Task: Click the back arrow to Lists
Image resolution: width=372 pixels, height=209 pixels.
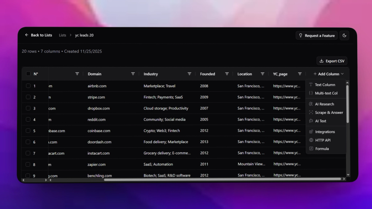Action: click(27, 35)
